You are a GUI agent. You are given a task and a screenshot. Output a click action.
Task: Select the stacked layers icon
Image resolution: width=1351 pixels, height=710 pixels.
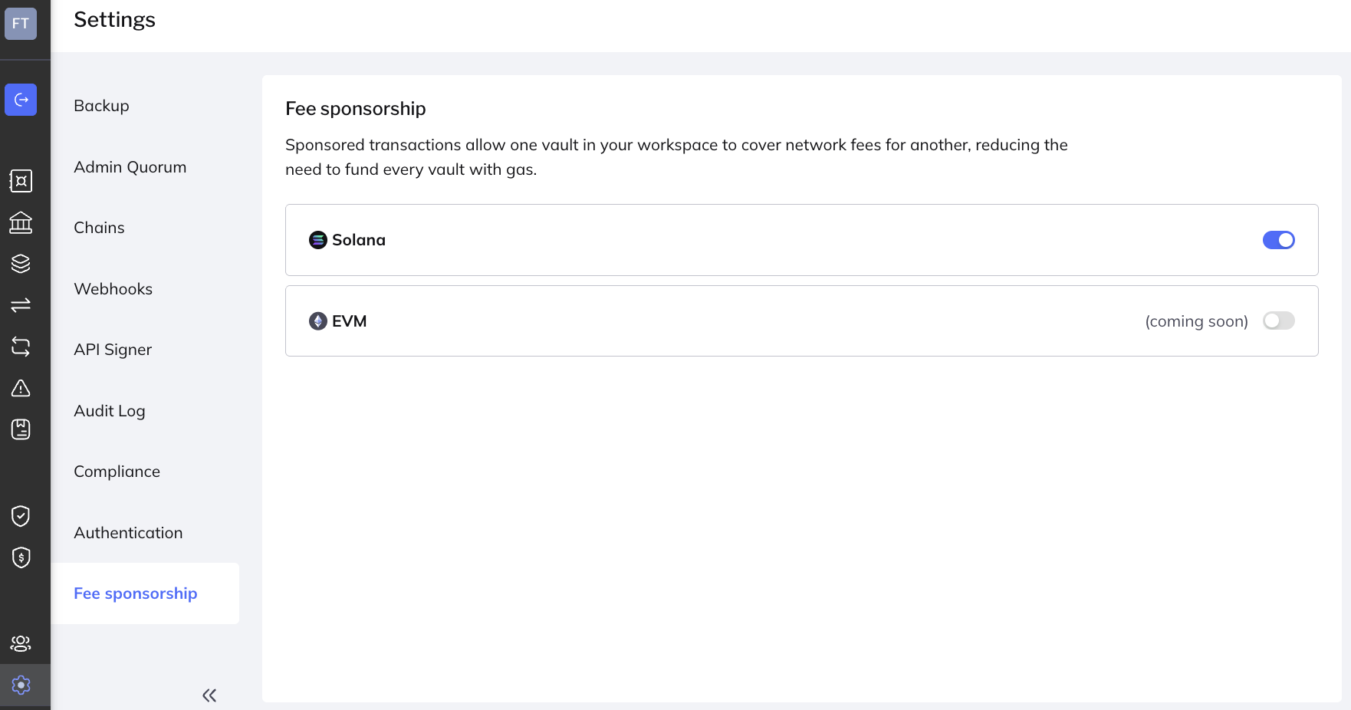(21, 264)
